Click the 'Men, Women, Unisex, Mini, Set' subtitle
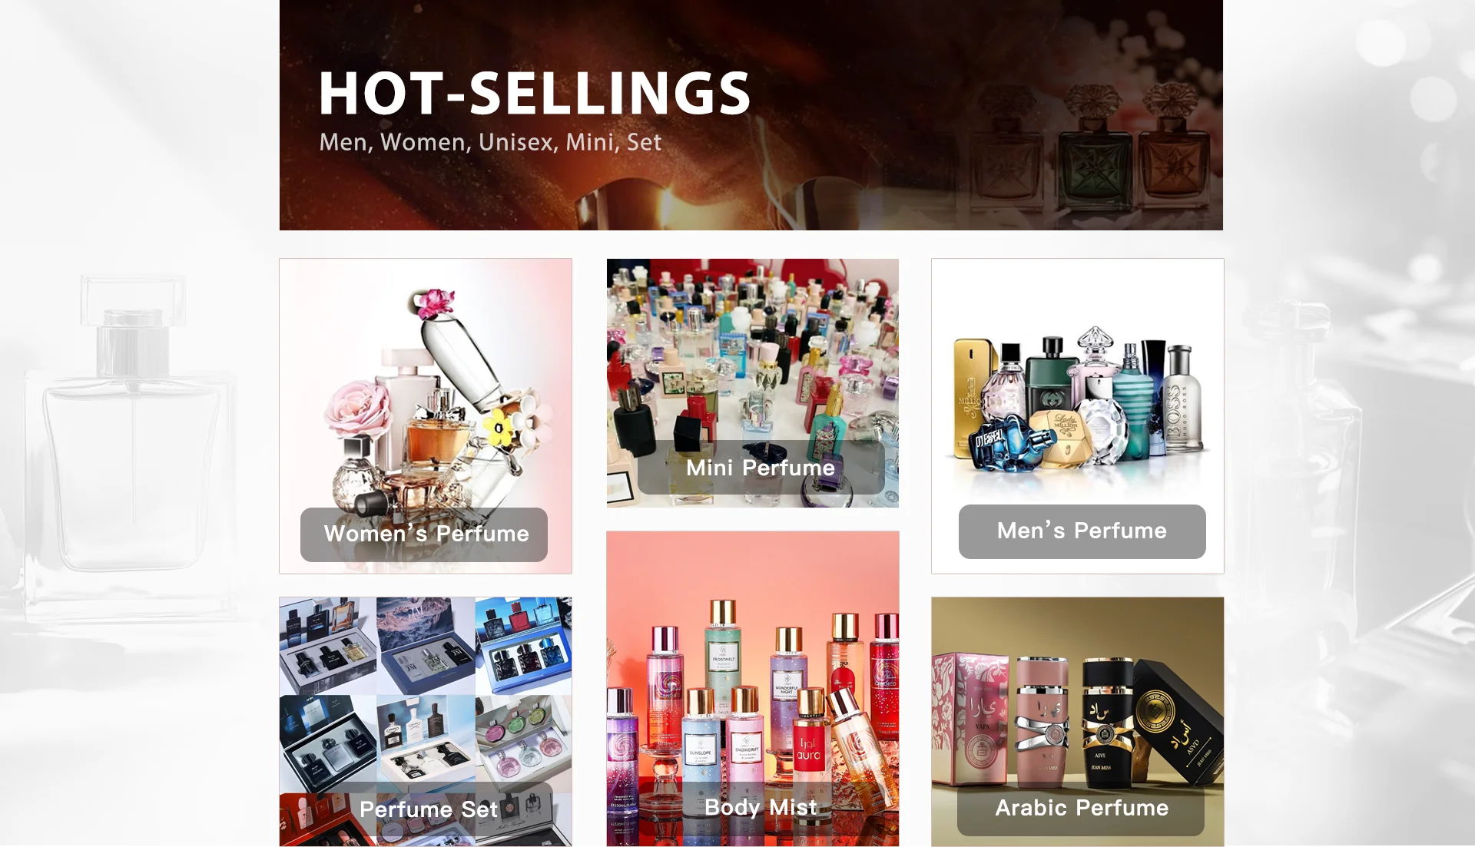The height and width of the screenshot is (847, 1475). pos(490,142)
